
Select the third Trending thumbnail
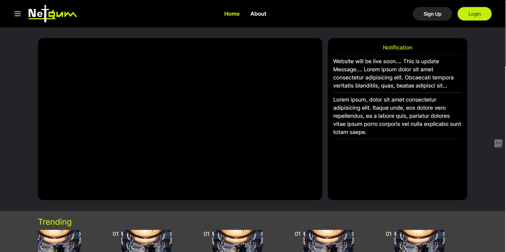point(237,241)
